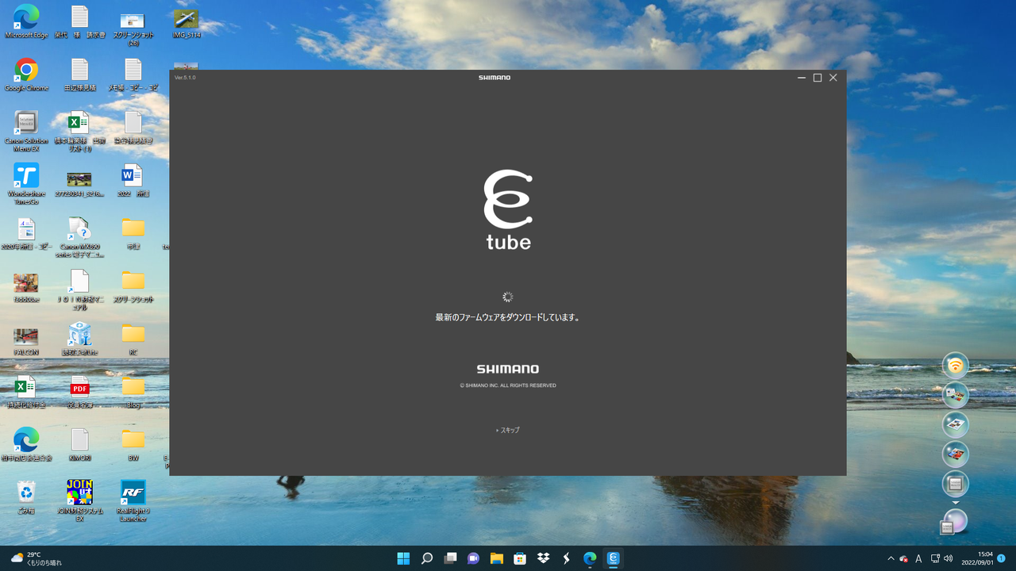Select the Blog folder on the desktop

tap(133, 392)
